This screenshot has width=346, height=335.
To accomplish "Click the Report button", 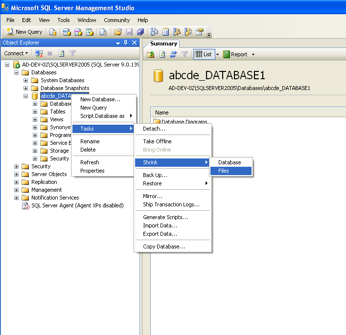I will point(235,54).
